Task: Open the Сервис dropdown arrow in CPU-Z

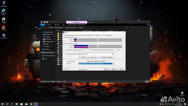Action: pyautogui.click(x=109, y=69)
